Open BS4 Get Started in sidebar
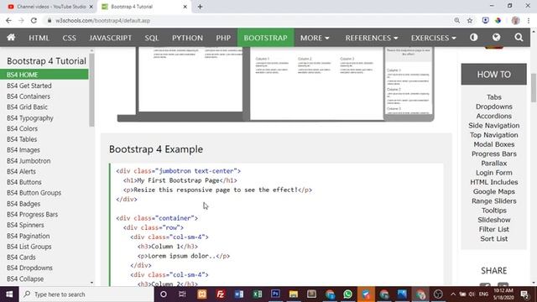Screen dimensions: 537x302 coord(29,86)
